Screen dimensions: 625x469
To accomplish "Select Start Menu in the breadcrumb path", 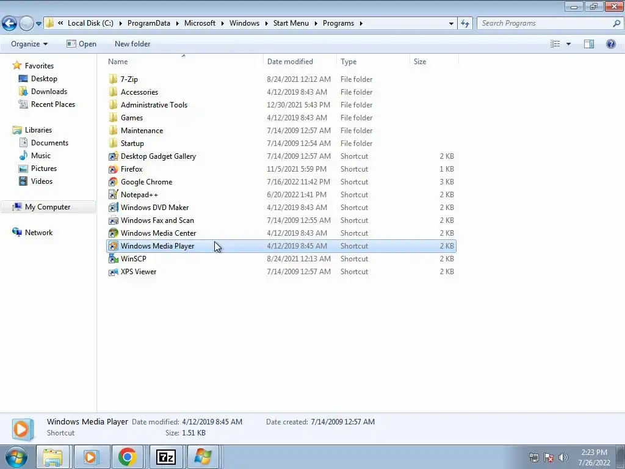I will pos(291,23).
